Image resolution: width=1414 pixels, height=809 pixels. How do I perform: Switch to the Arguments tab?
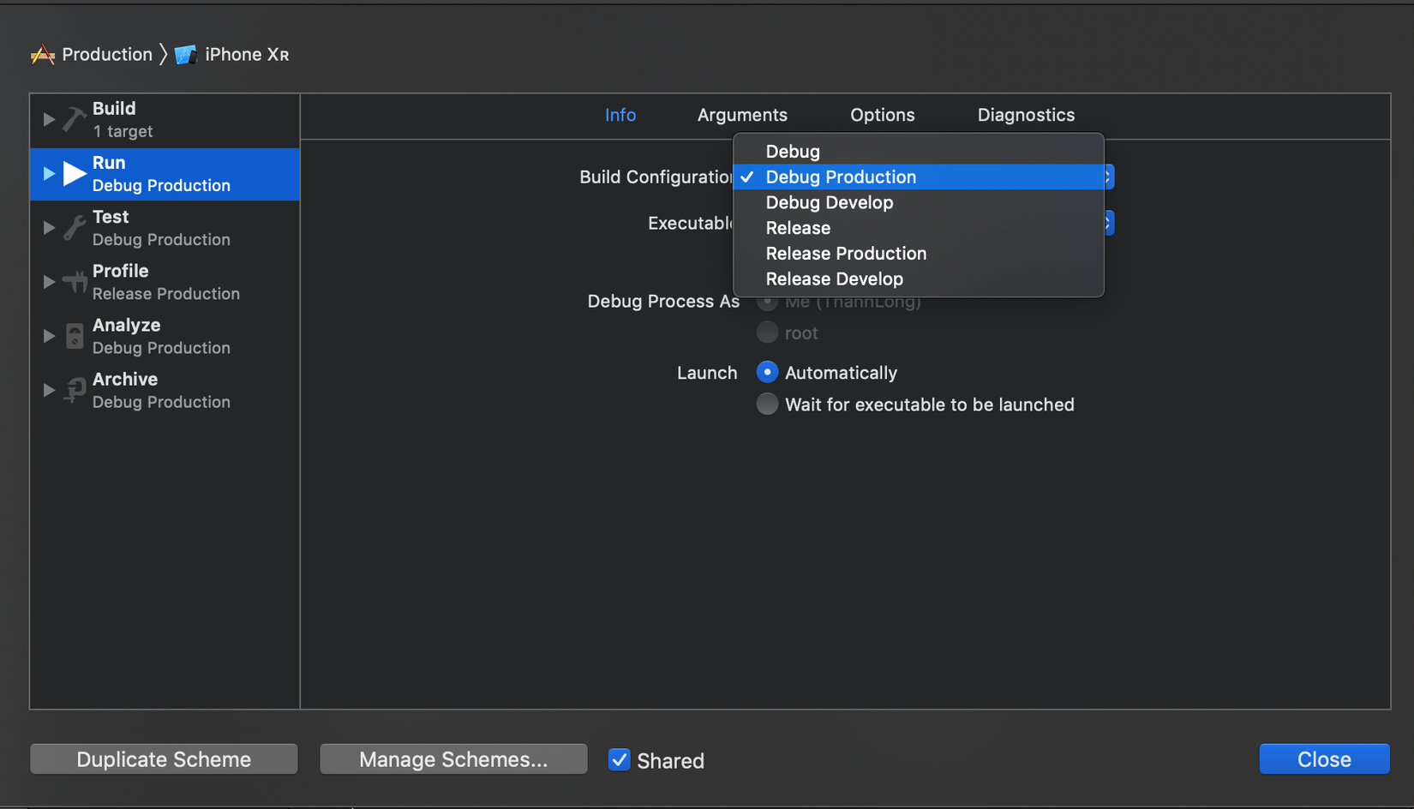tap(742, 115)
